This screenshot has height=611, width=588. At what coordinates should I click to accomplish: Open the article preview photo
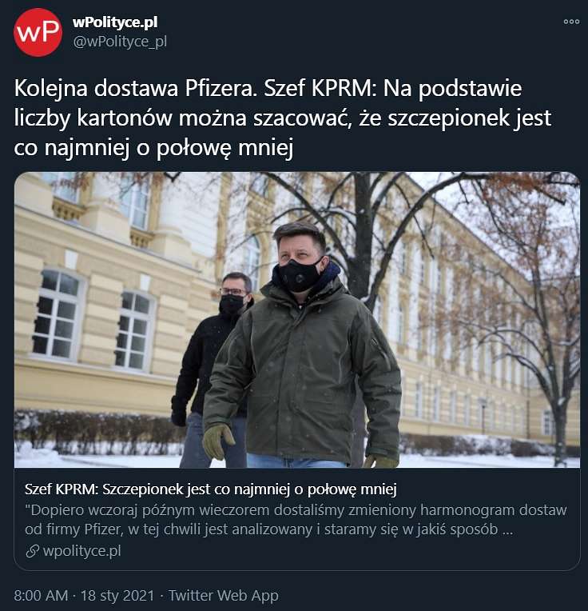[297, 320]
